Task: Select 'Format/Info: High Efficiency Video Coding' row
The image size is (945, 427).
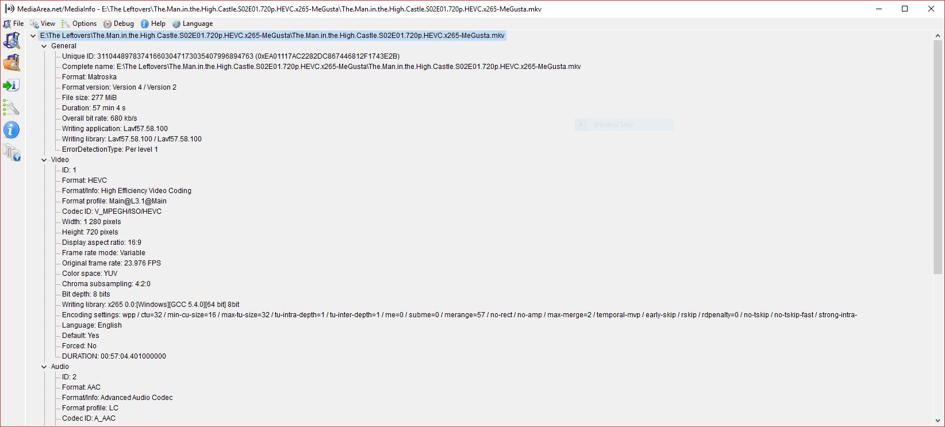Action: tap(126, 191)
